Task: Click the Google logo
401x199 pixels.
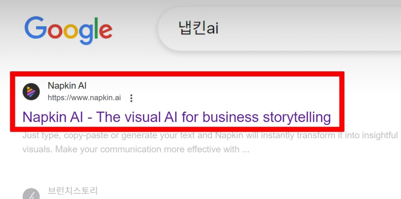Action: click(x=68, y=30)
